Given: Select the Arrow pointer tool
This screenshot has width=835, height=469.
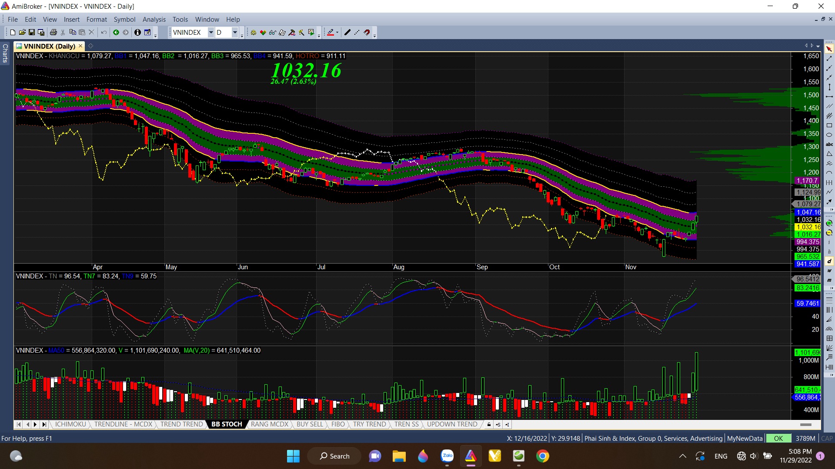Looking at the screenshot, I should (x=829, y=49).
